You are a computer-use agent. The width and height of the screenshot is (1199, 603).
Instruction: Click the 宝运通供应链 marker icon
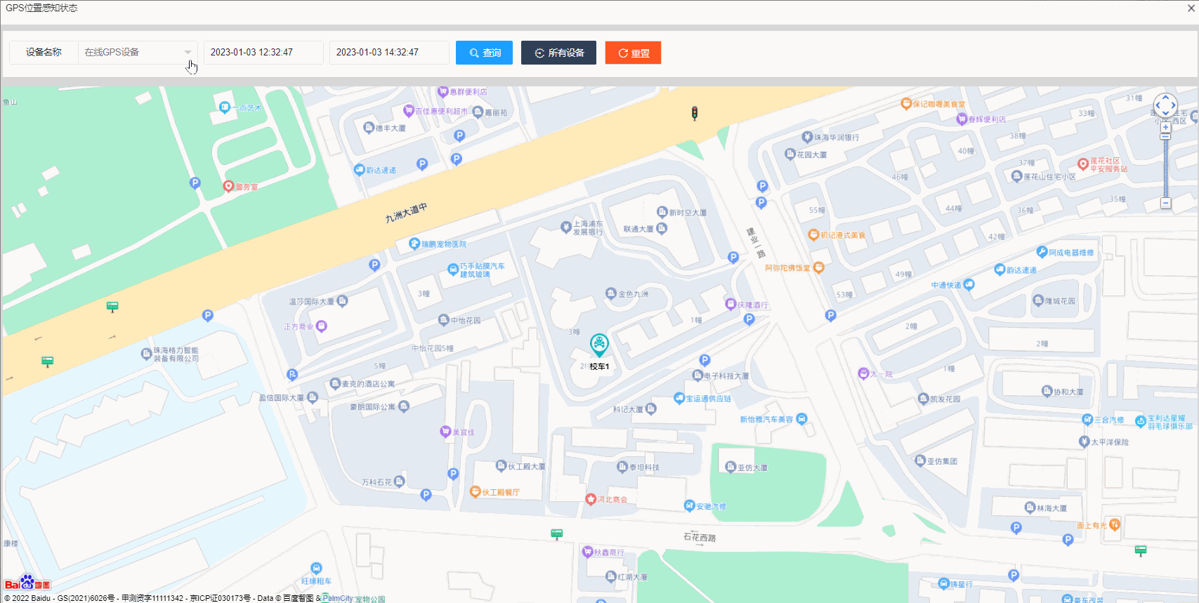pos(679,398)
